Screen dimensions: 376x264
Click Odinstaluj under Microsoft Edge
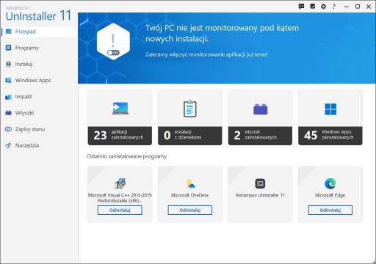click(x=330, y=210)
